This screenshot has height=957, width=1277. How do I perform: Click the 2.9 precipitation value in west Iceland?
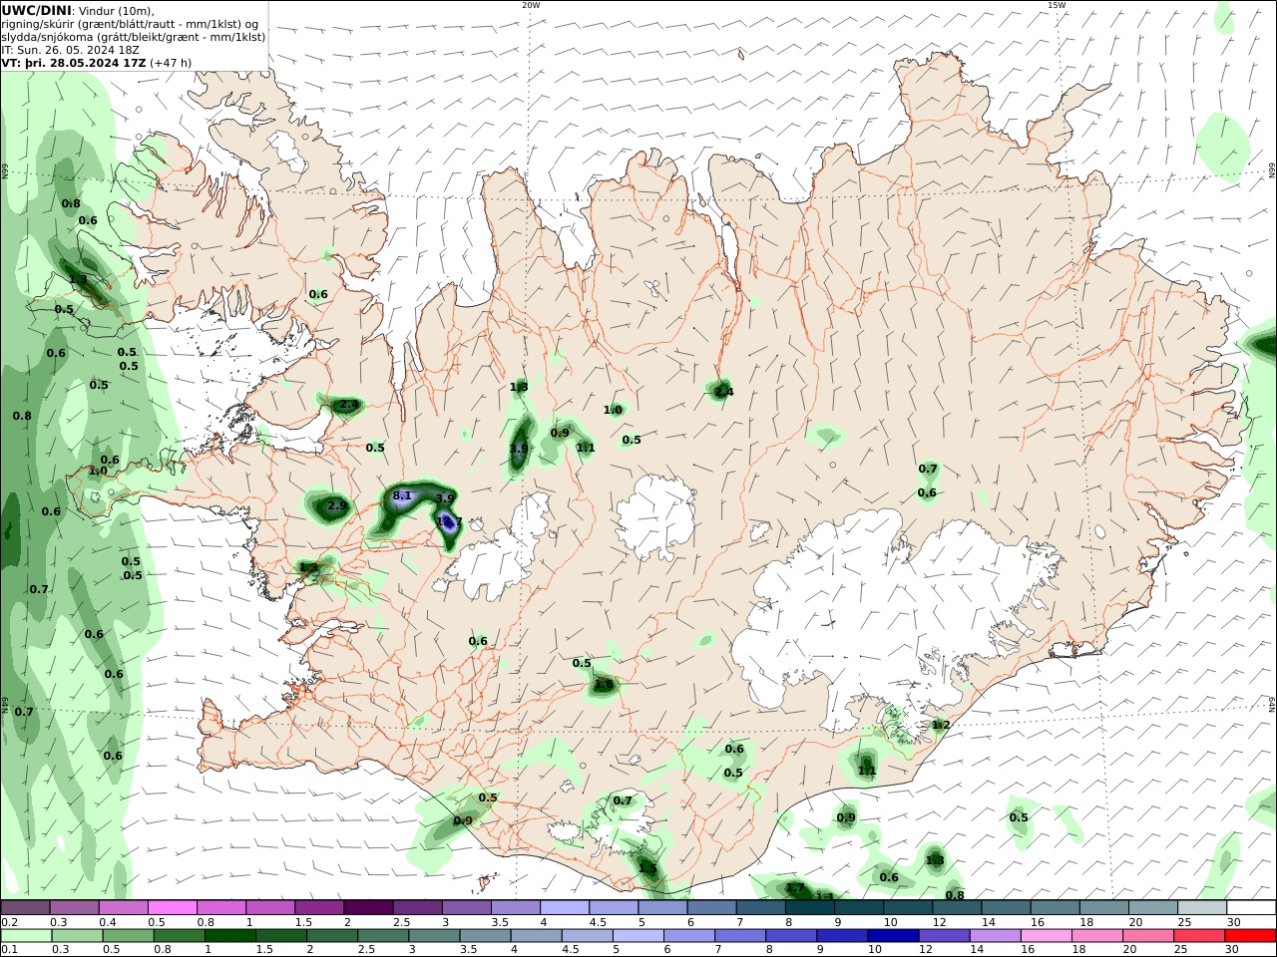(337, 506)
